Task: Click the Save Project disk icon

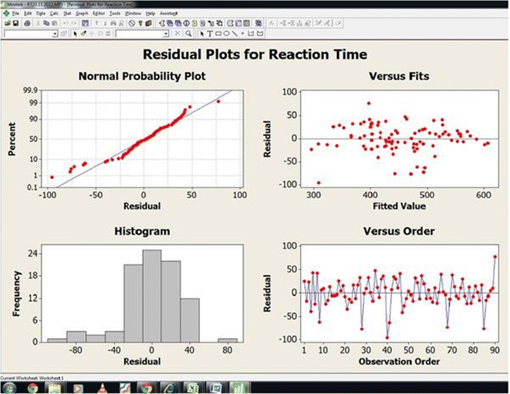Action: click(x=16, y=23)
